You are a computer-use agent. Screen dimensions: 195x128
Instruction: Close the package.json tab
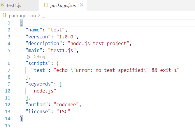click(82, 5)
